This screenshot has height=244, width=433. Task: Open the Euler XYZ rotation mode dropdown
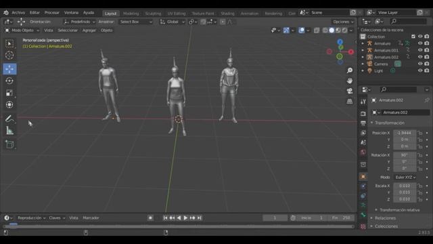point(405,178)
